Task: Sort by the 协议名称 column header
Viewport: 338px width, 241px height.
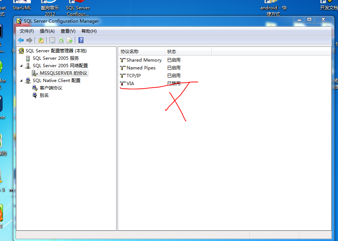Action: point(141,52)
